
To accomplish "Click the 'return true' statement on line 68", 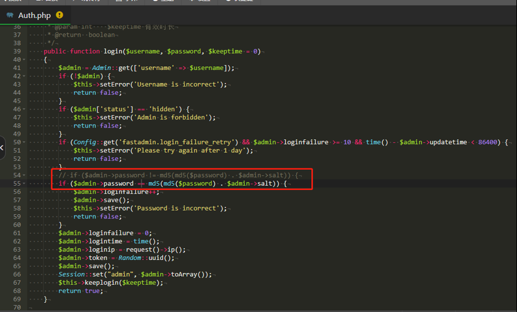I will click(81, 291).
